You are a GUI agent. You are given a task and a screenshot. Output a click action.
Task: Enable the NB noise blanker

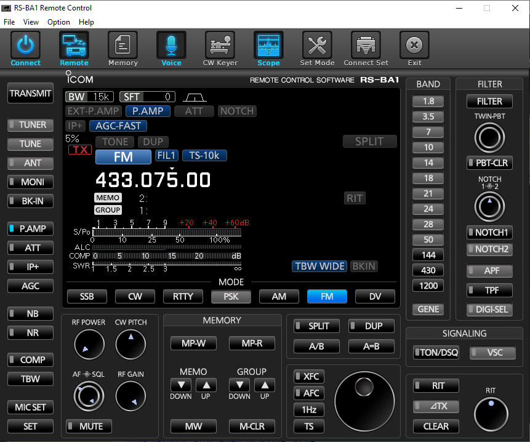(x=30, y=314)
